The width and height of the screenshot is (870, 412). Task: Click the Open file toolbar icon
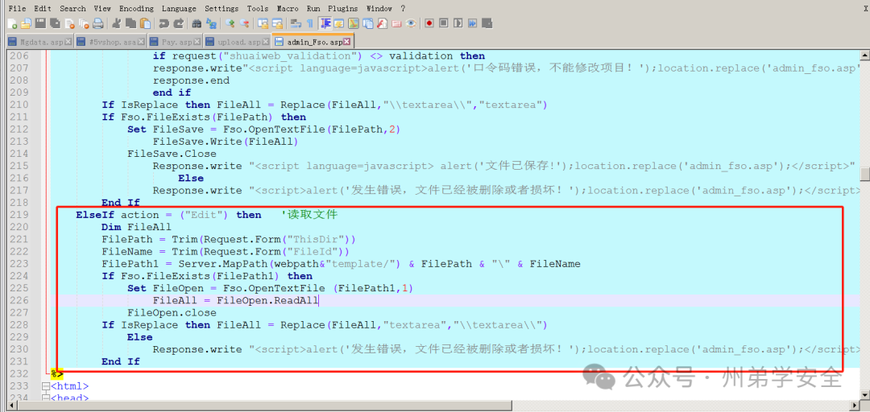[26, 23]
